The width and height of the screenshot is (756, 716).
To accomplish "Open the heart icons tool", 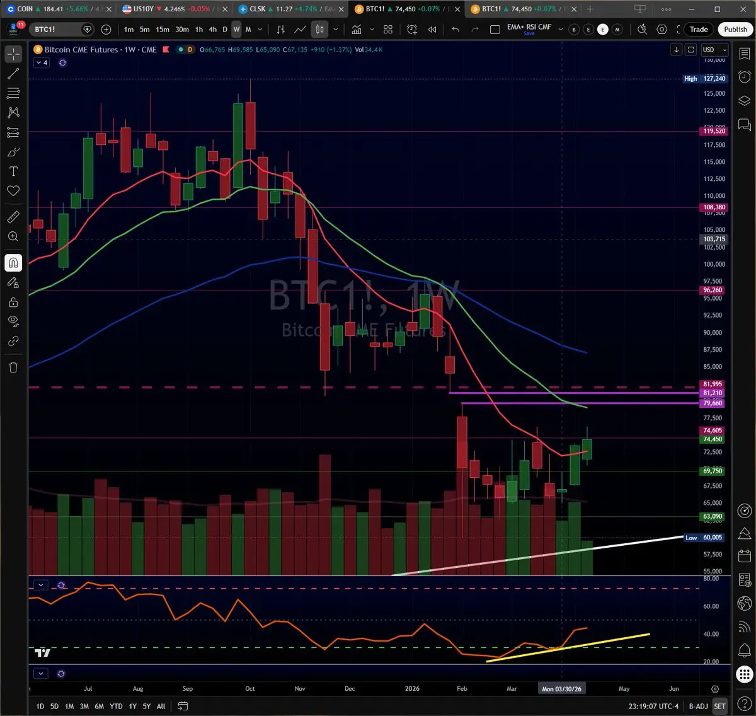I will coord(13,191).
